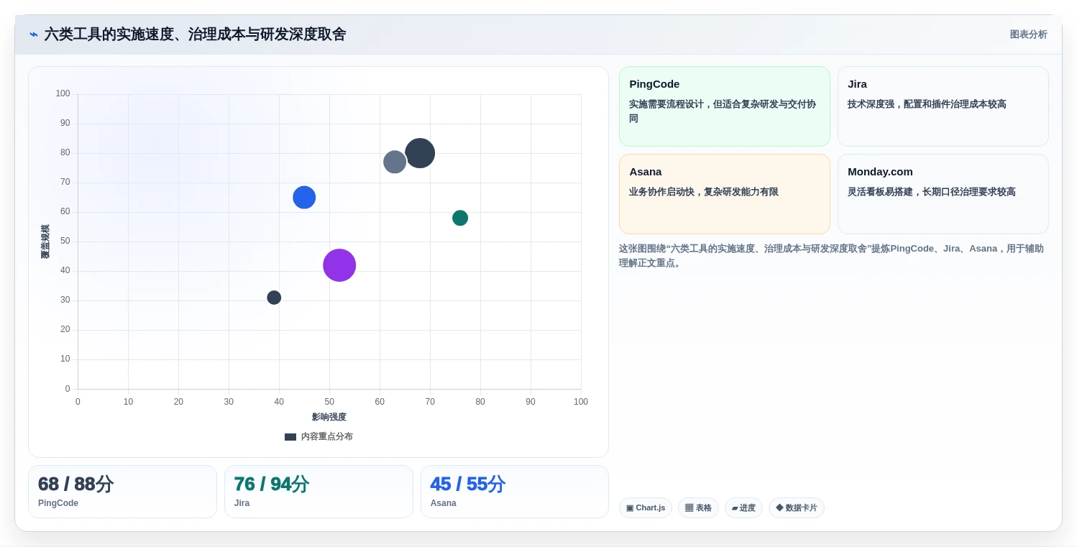Click text 技术深度强，配置和插件治理成本较高
The height and width of the screenshot is (547, 1077).
coord(927,104)
